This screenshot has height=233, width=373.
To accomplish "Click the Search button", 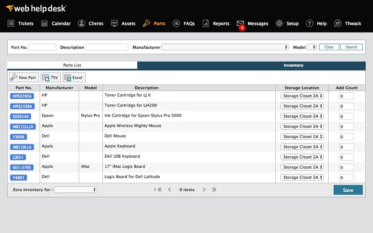I will click(352, 47).
